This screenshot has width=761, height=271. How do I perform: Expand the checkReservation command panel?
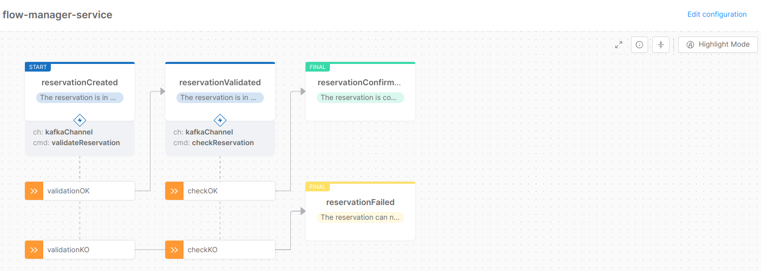pos(220,138)
